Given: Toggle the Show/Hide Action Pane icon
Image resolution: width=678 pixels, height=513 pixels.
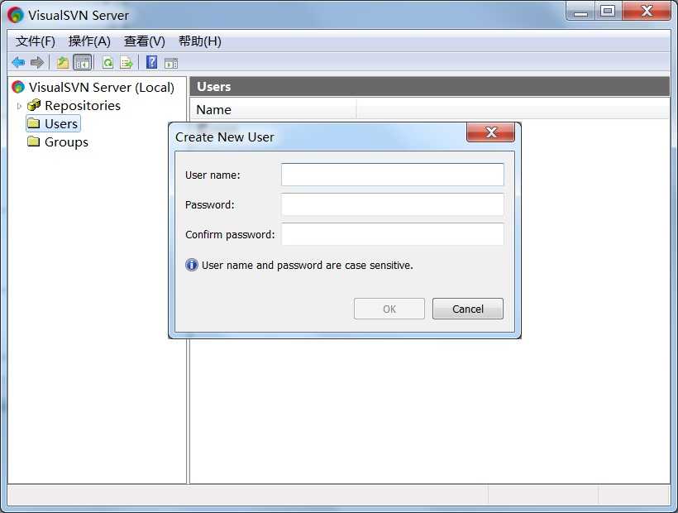Looking at the screenshot, I should pos(171,63).
